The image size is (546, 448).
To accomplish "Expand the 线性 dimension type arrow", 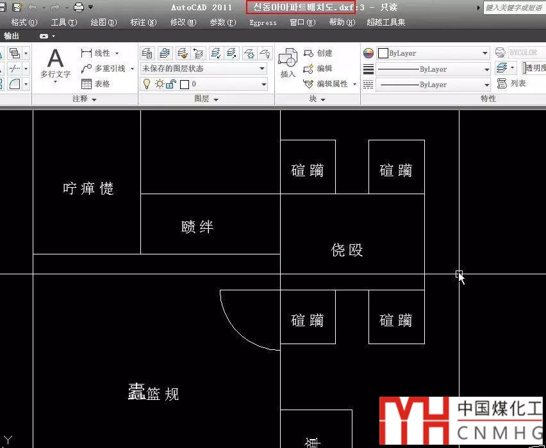I will tap(117, 53).
